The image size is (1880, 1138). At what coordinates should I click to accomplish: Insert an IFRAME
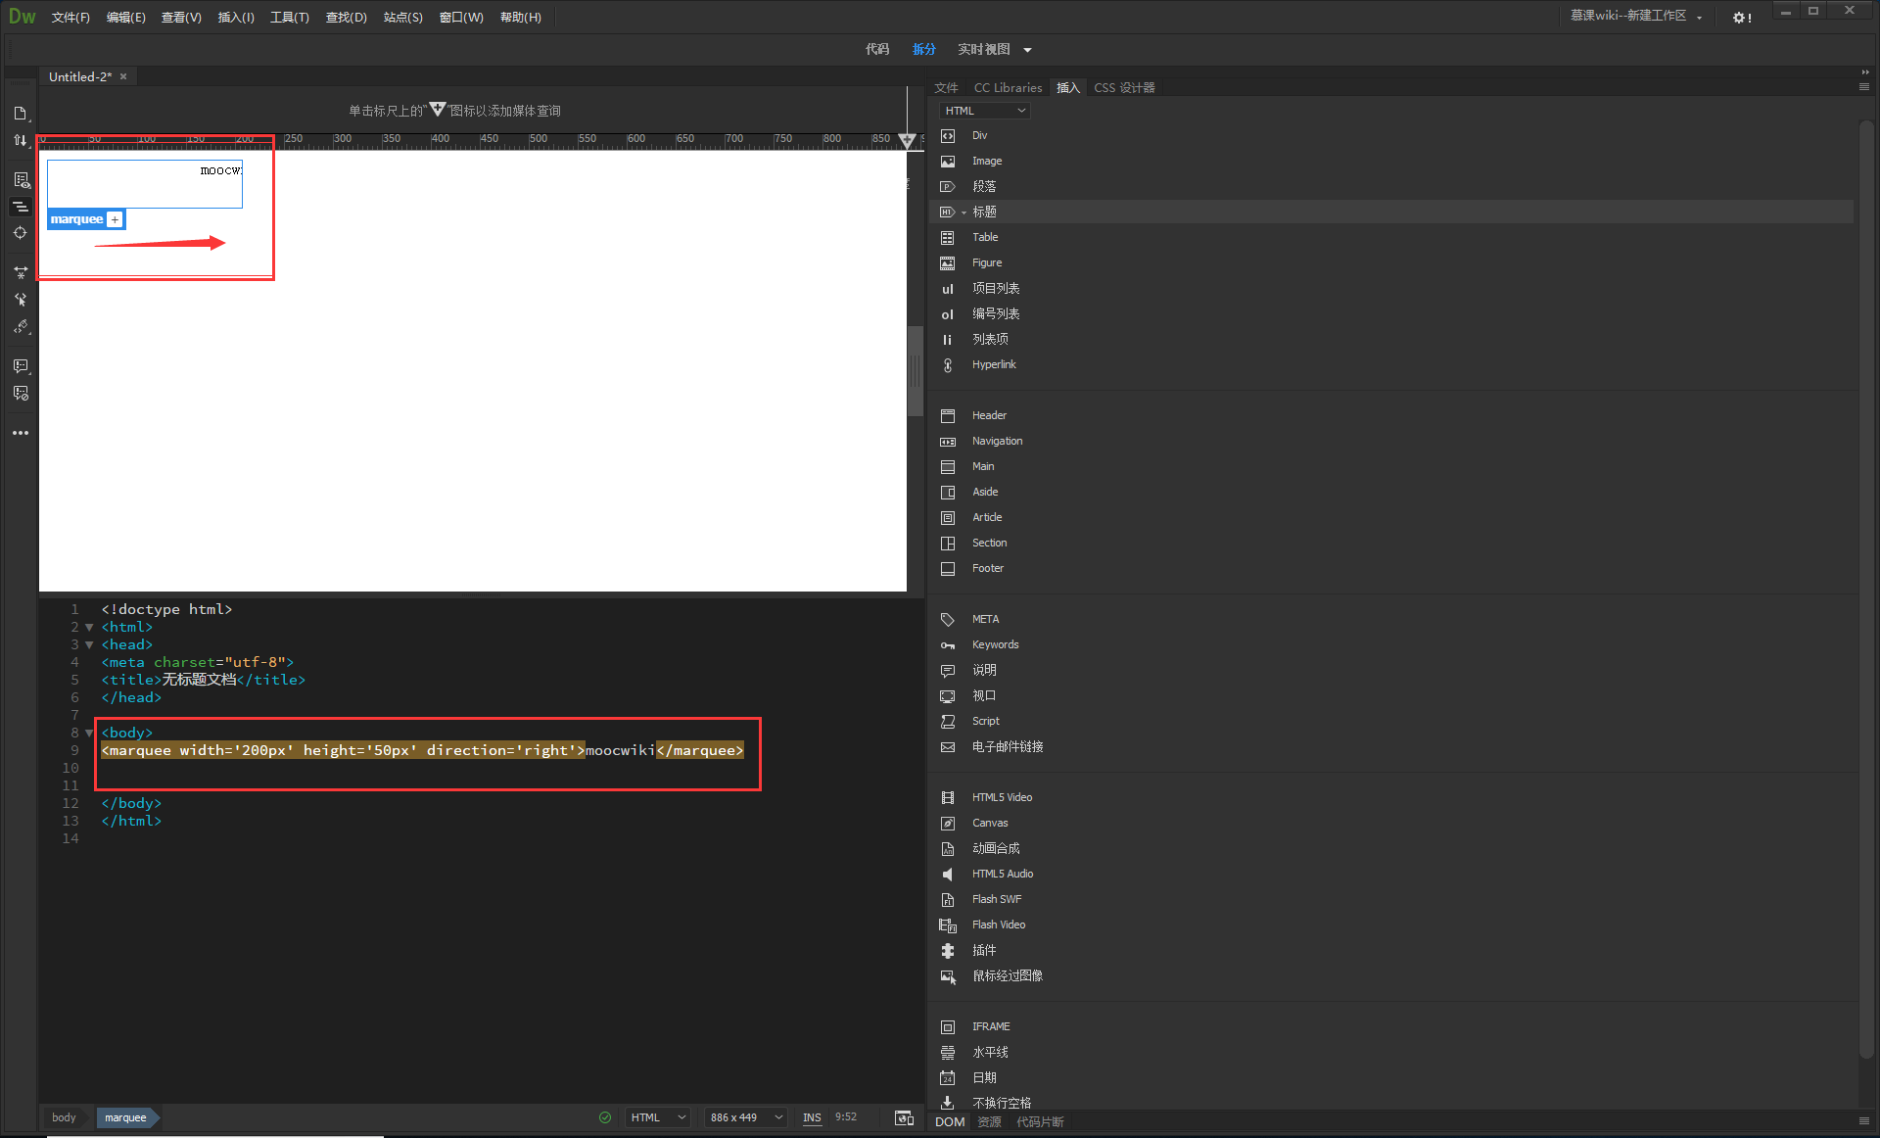coord(991,1026)
